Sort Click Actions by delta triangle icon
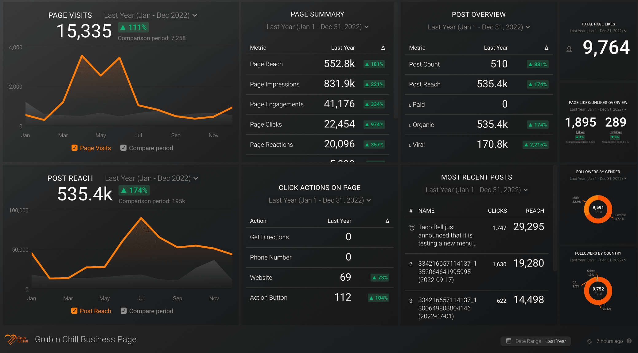This screenshot has width=638, height=353. point(387,221)
